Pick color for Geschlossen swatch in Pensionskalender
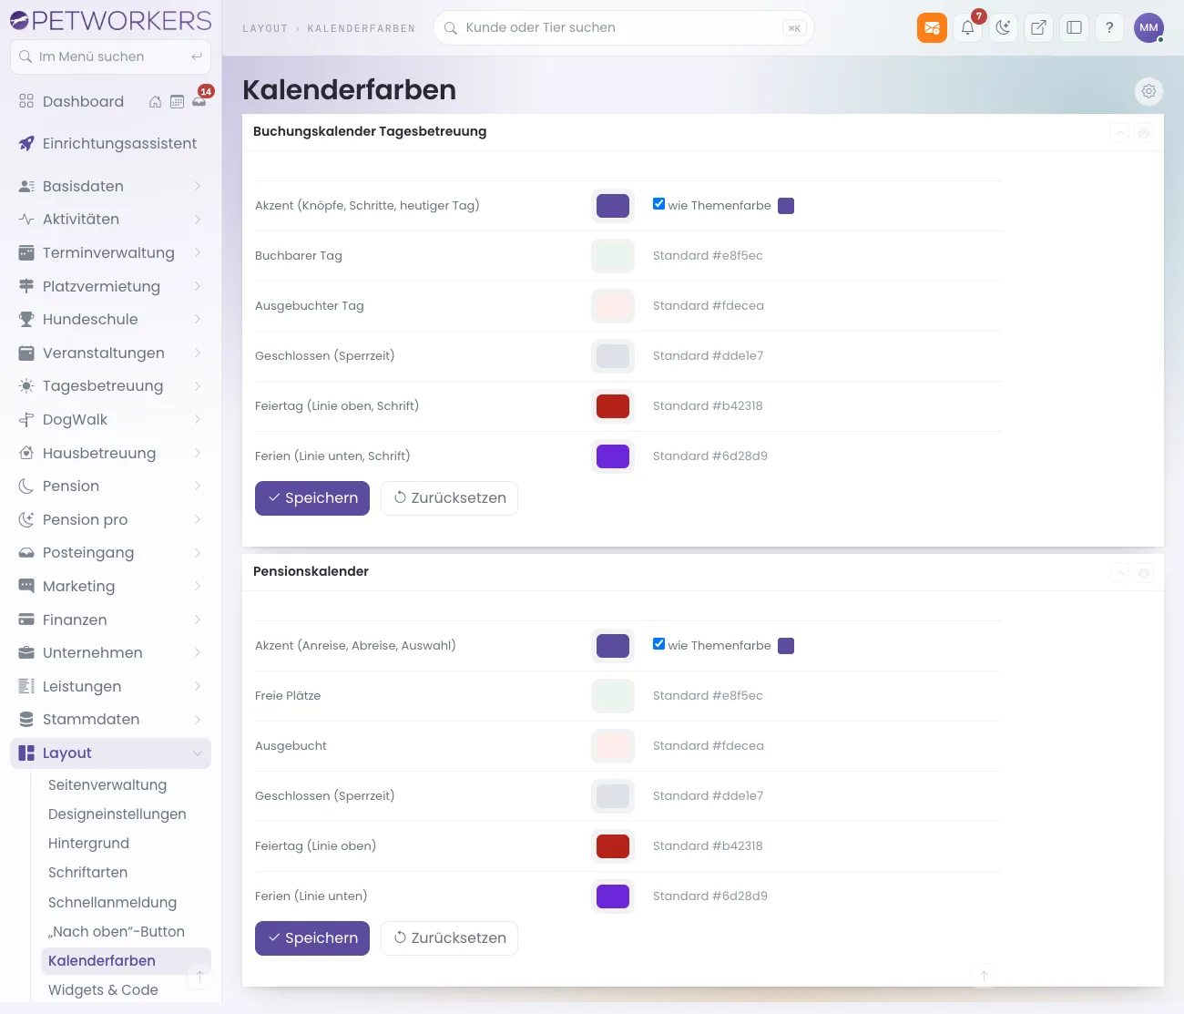1184x1014 pixels. (613, 796)
